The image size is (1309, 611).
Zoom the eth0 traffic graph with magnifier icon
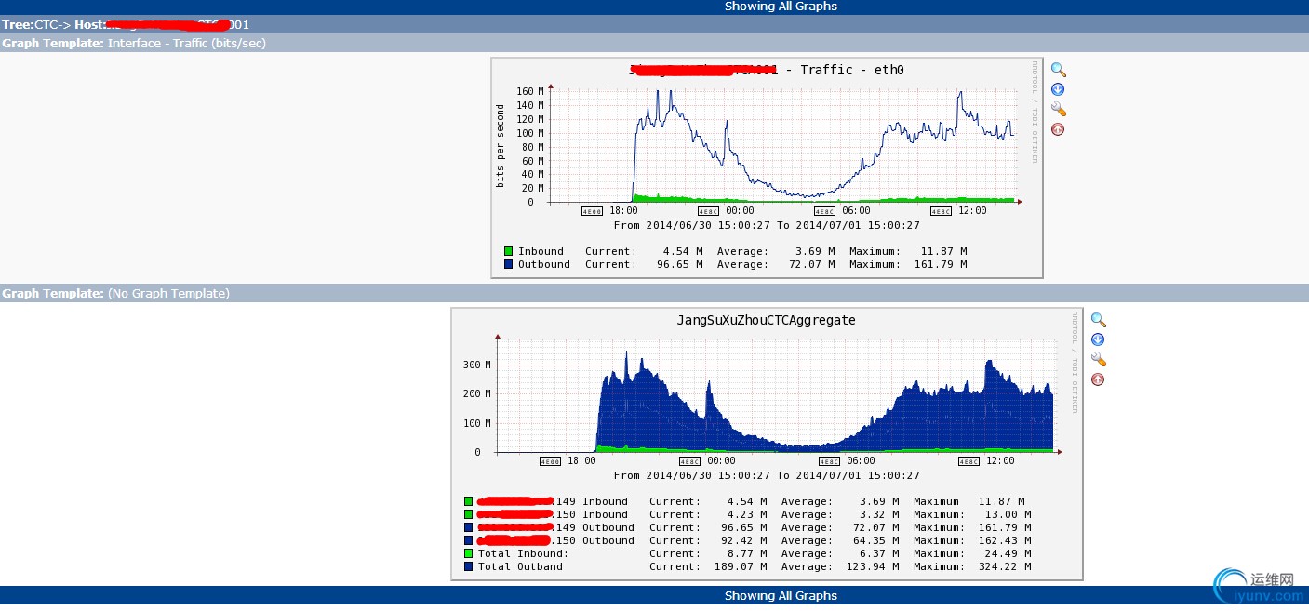(1058, 70)
